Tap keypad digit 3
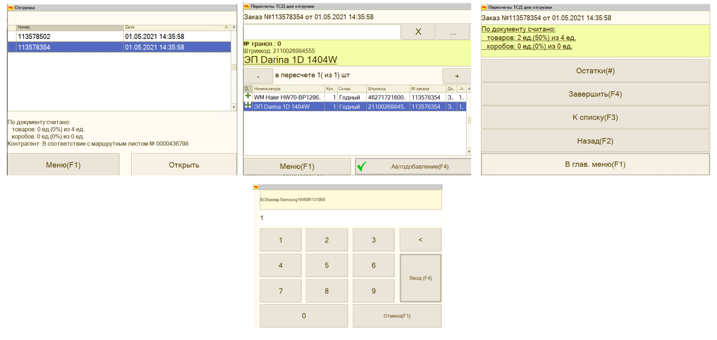 [x=374, y=240]
